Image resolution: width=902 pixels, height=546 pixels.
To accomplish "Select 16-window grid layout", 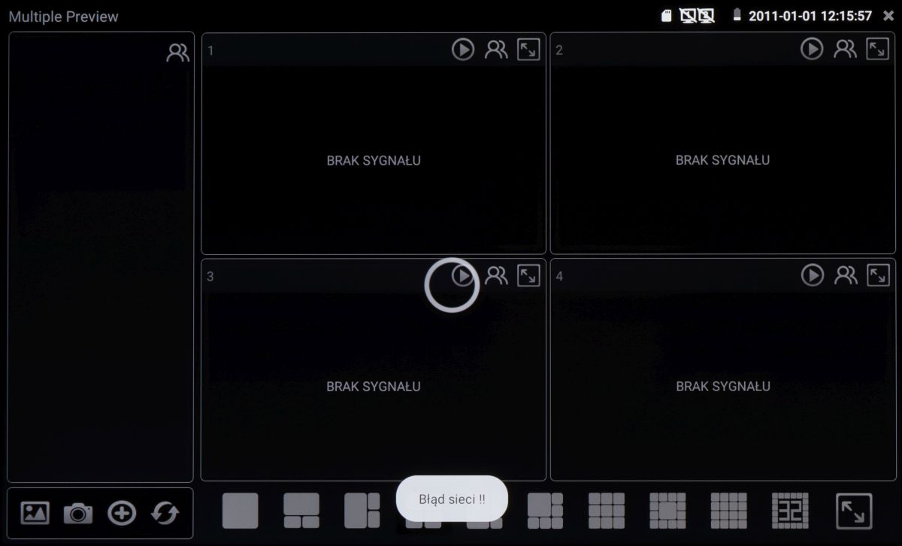I will [x=728, y=511].
